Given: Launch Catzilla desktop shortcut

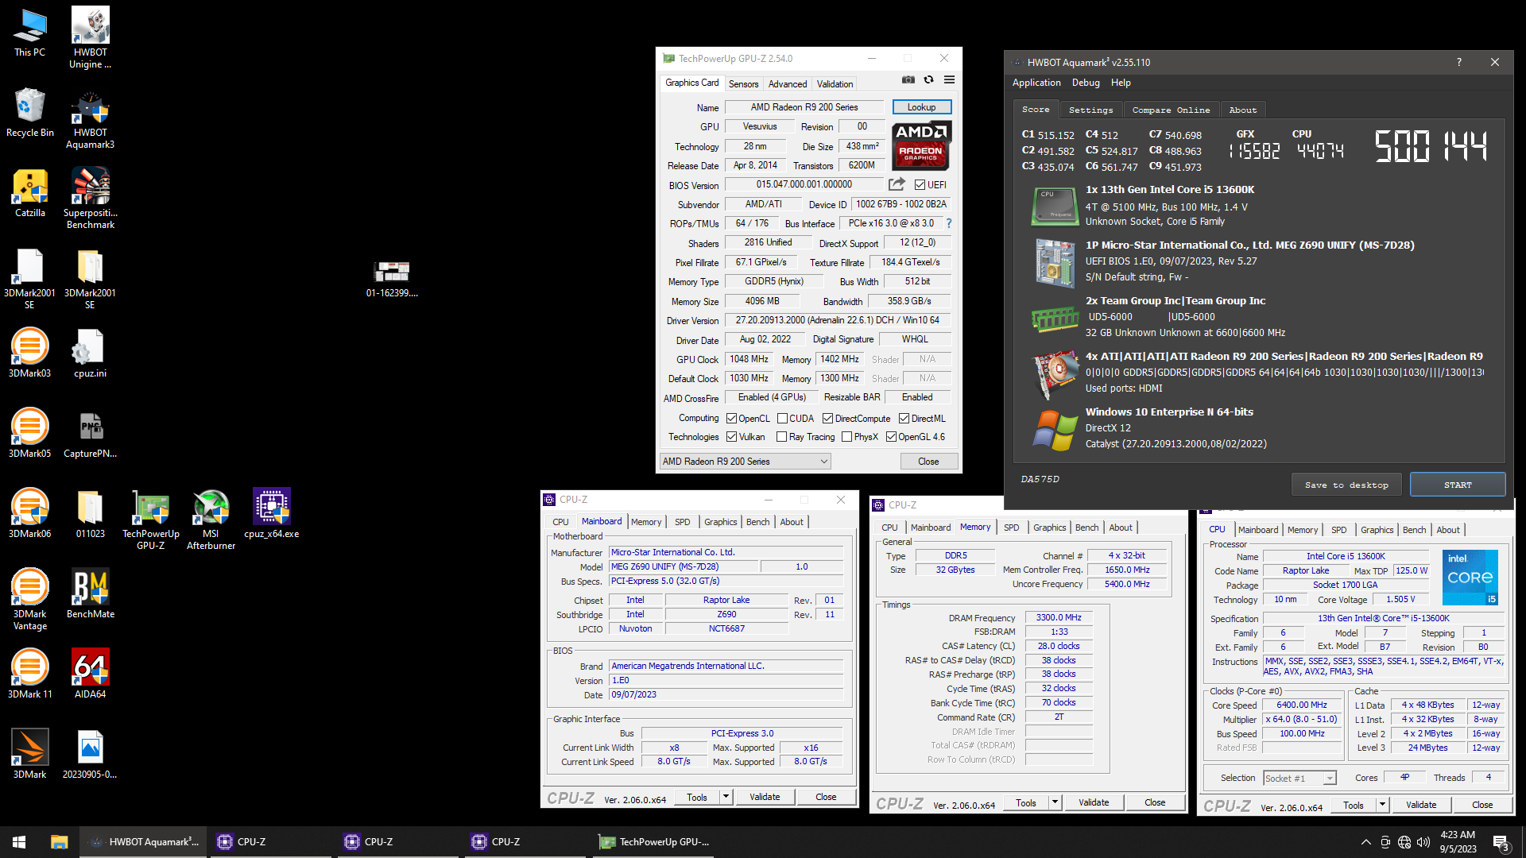Looking at the screenshot, I should [x=29, y=193].
